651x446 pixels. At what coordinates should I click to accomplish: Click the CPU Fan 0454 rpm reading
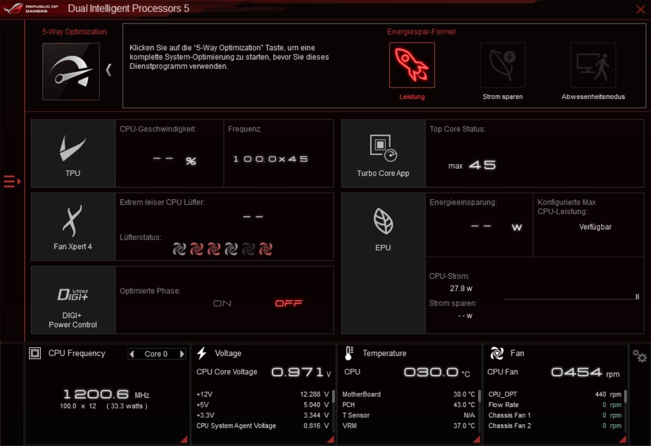(x=585, y=373)
